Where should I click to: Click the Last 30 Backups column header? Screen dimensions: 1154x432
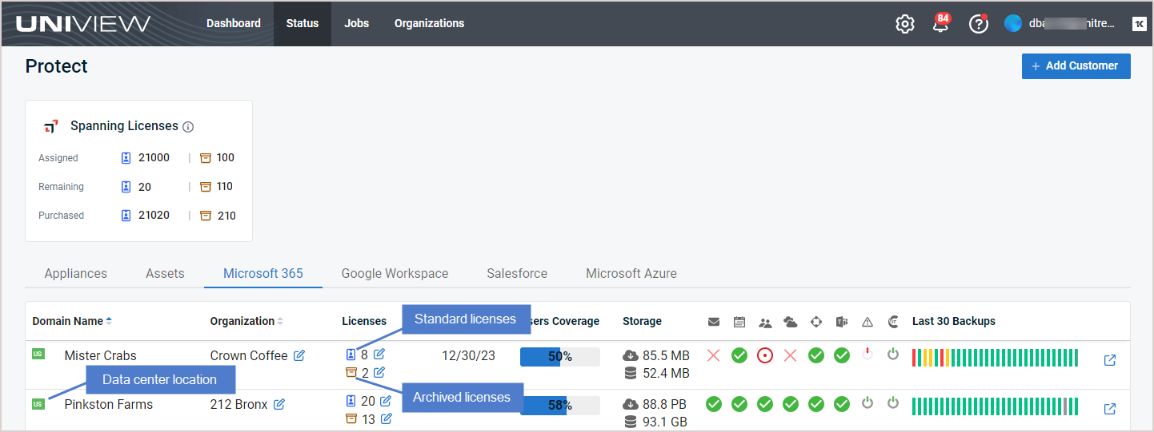pyautogui.click(x=954, y=321)
